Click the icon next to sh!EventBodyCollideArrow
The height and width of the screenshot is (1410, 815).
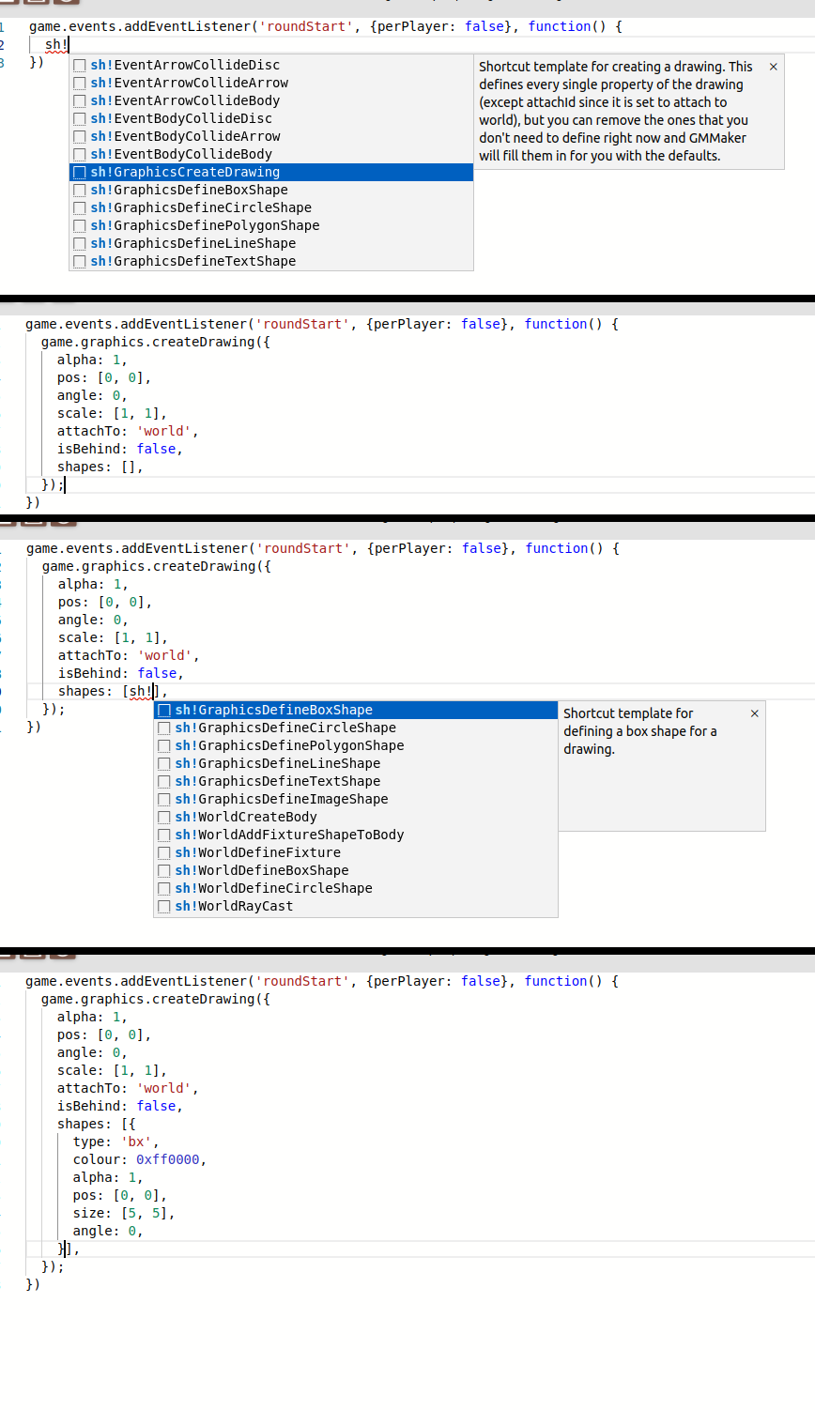(80, 137)
